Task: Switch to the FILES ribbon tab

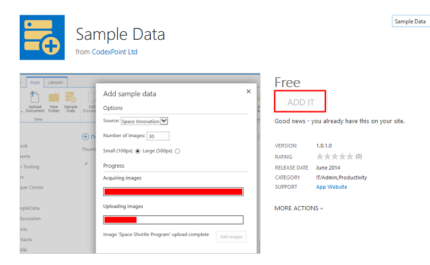Action: pos(35,82)
